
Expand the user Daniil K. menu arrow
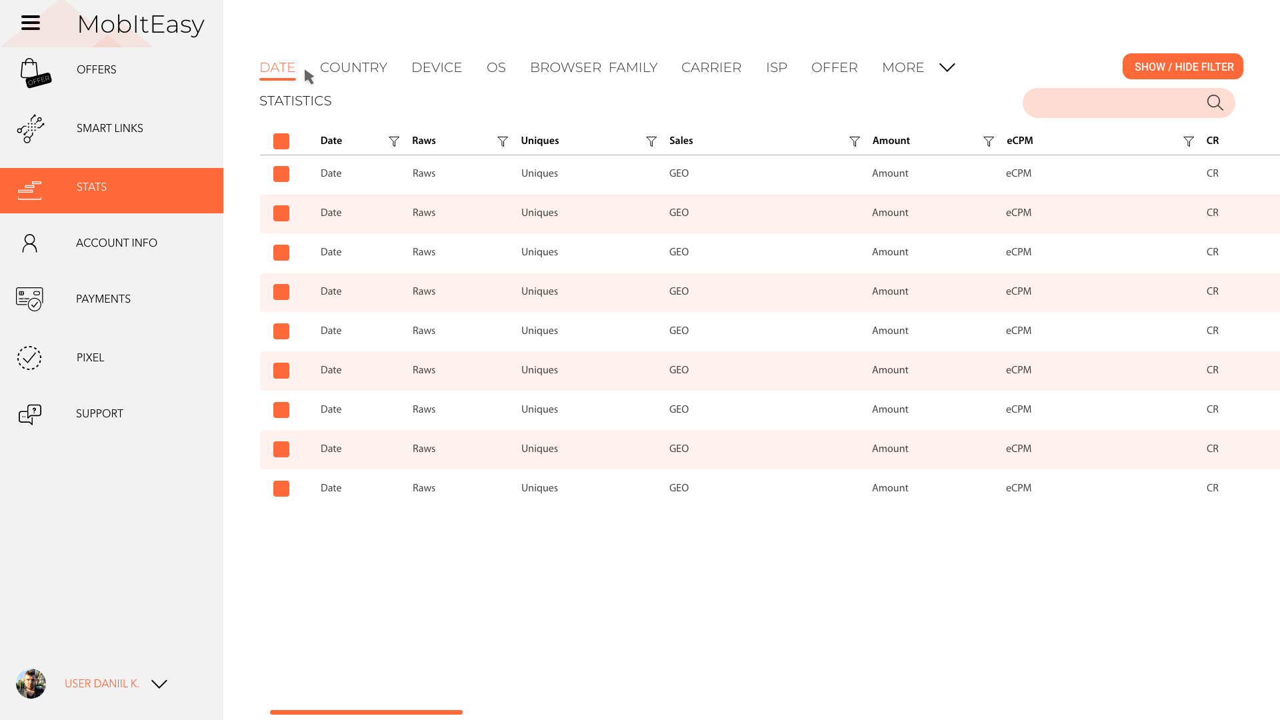(159, 684)
